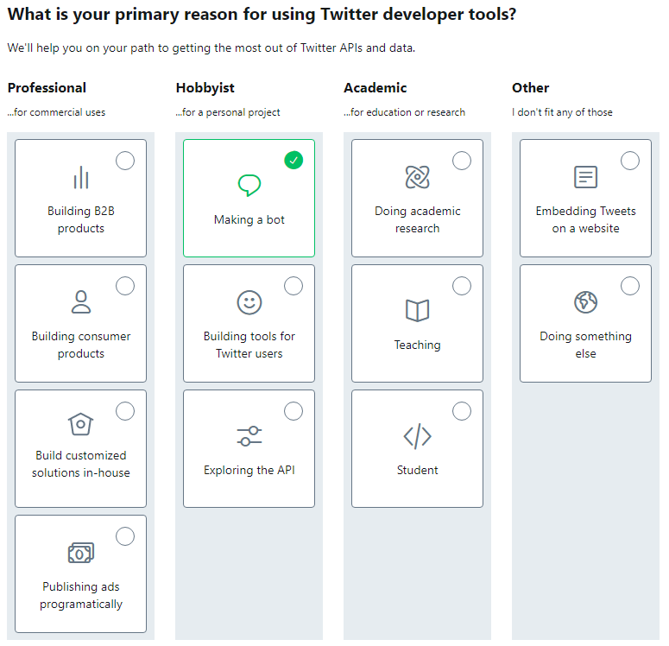Click the smiley face icon for Twitter tools
This screenshot has width=669, height=646.
click(249, 302)
